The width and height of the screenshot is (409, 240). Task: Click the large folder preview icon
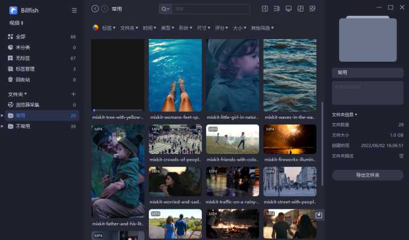click(x=368, y=38)
